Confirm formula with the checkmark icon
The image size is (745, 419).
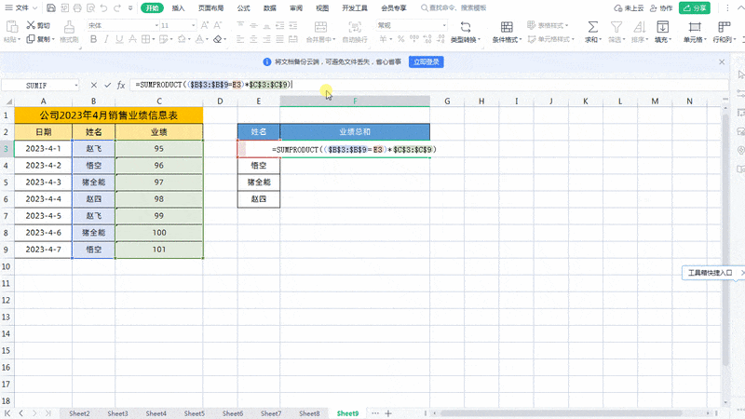coord(108,85)
